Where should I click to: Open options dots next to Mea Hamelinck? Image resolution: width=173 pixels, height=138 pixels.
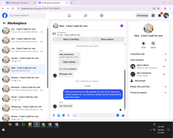pyautogui.click(x=164, y=74)
